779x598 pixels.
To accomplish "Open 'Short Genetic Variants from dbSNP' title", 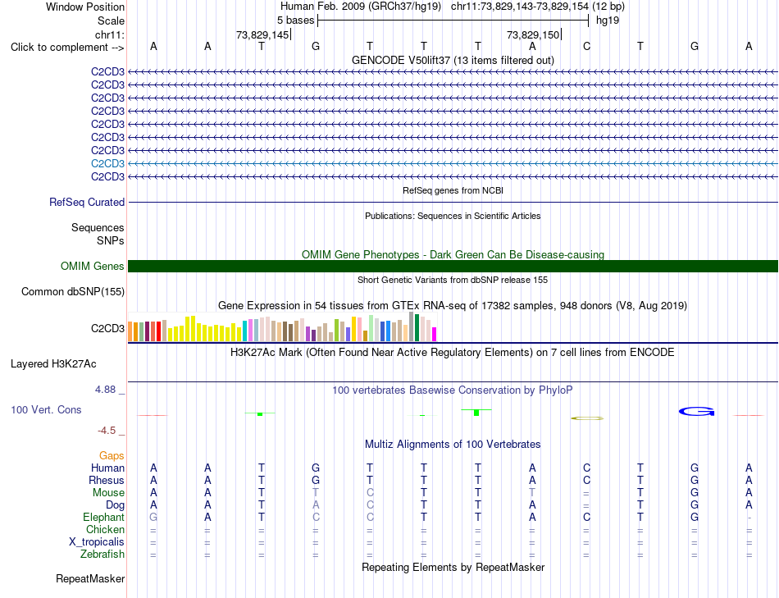I will pyautogui.click(x=453, y=280).
